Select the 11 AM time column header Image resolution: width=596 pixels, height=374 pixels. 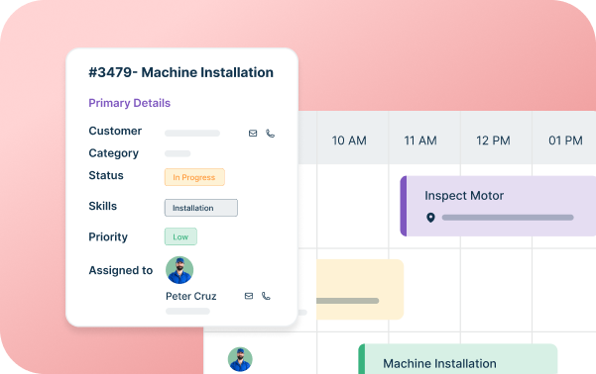[420, 140]
